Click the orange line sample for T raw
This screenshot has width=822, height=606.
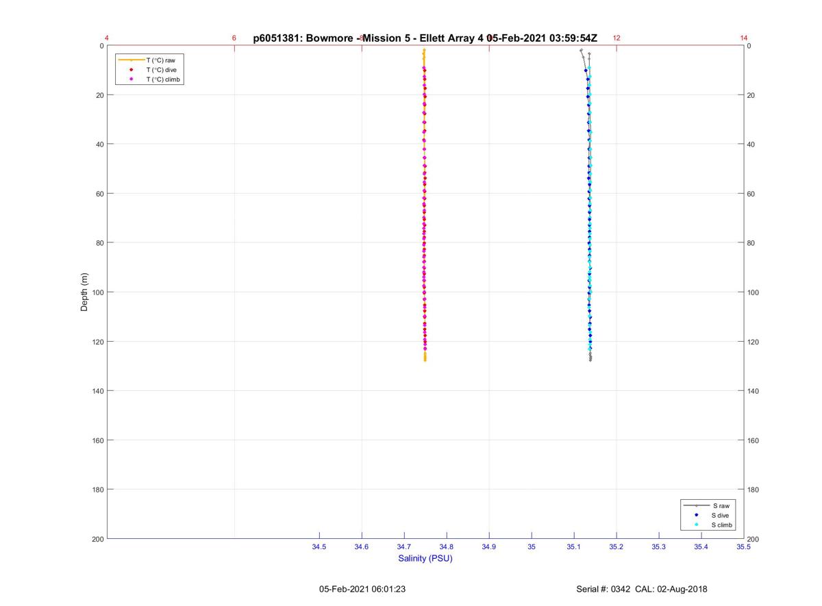(x=131, y=60)
